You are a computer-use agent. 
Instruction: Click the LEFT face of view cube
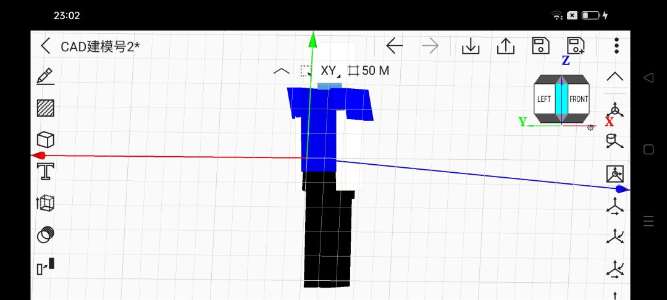[x=544, y=99]
